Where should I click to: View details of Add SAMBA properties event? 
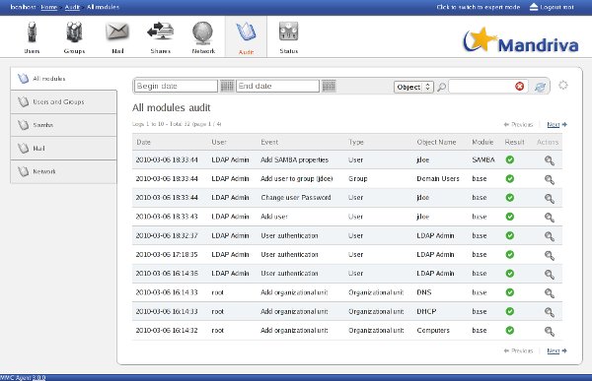click(x=550, y=160)
